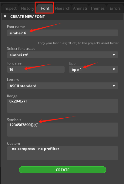The height and width of the screenshot is (184, 124).
Task: Click the Font name field containing simhei16
Action: click(x=62, y=33)
